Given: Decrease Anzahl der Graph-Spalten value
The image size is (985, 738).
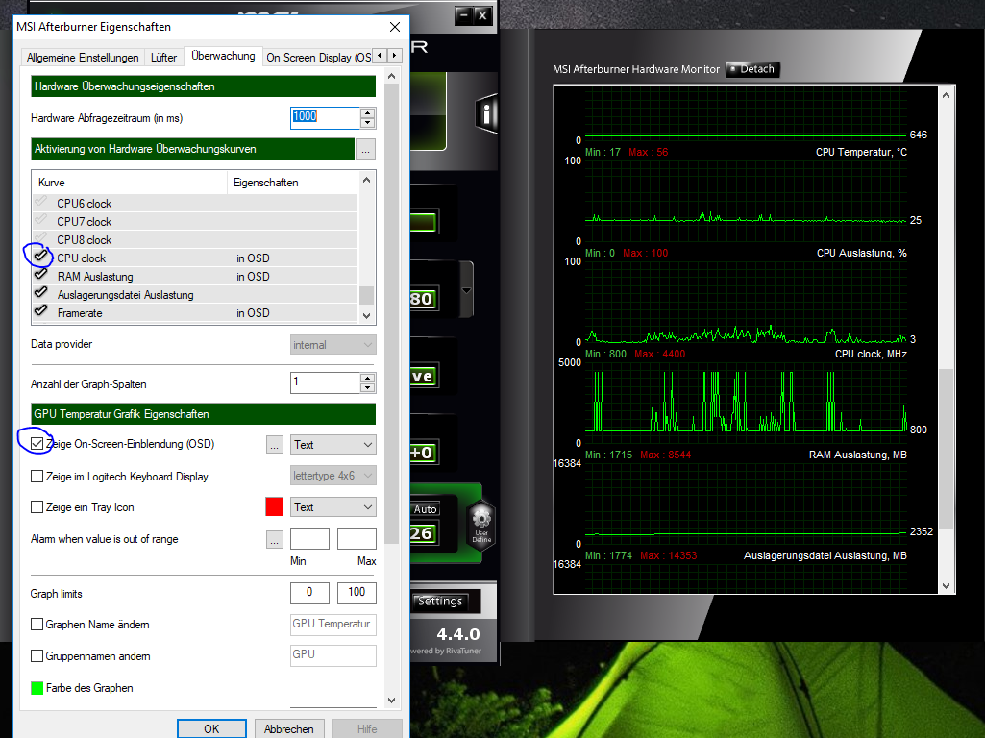Looking at the screenshot, I should pos(367,387).
